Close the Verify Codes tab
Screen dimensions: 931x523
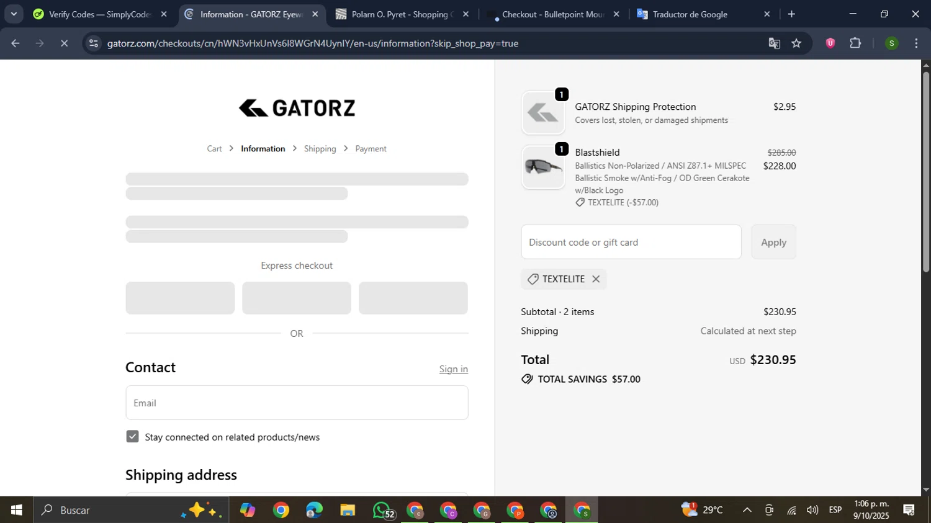click(x=164, y=14)
